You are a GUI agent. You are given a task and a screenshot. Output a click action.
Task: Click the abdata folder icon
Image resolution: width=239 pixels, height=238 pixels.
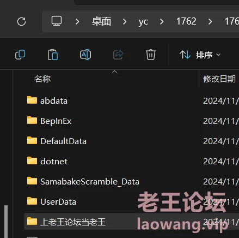click(x=32, y=100)
